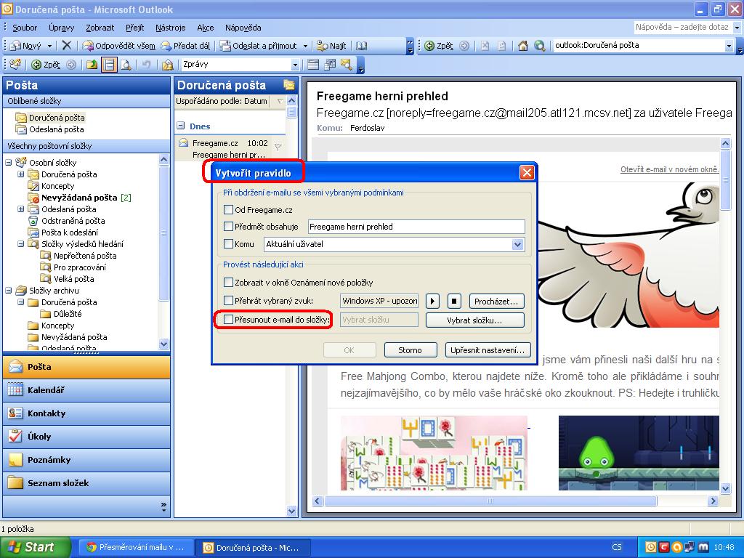This screenshot has height=558, width=744.
Task: Enable the Od Freegame.cz checkbox
Action: pyautogui.click(x=228, y=209)
